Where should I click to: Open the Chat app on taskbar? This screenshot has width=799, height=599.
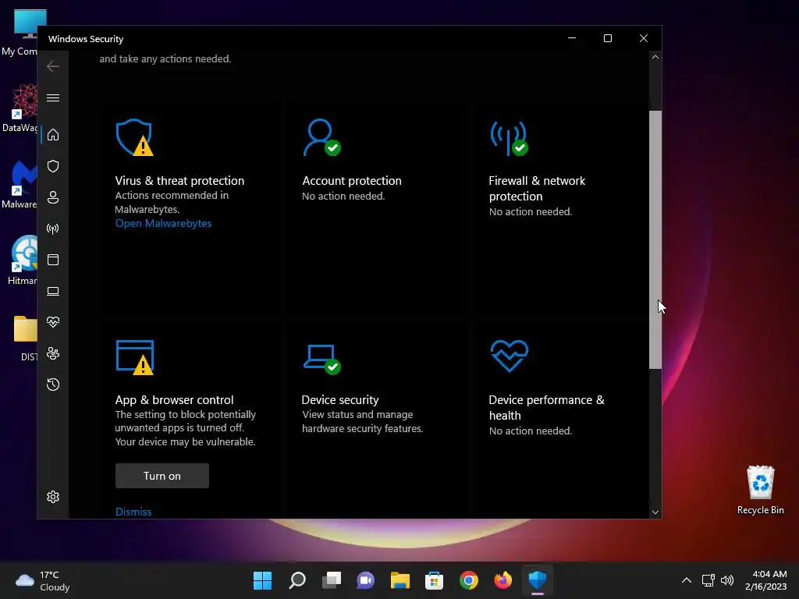point(365,580)
